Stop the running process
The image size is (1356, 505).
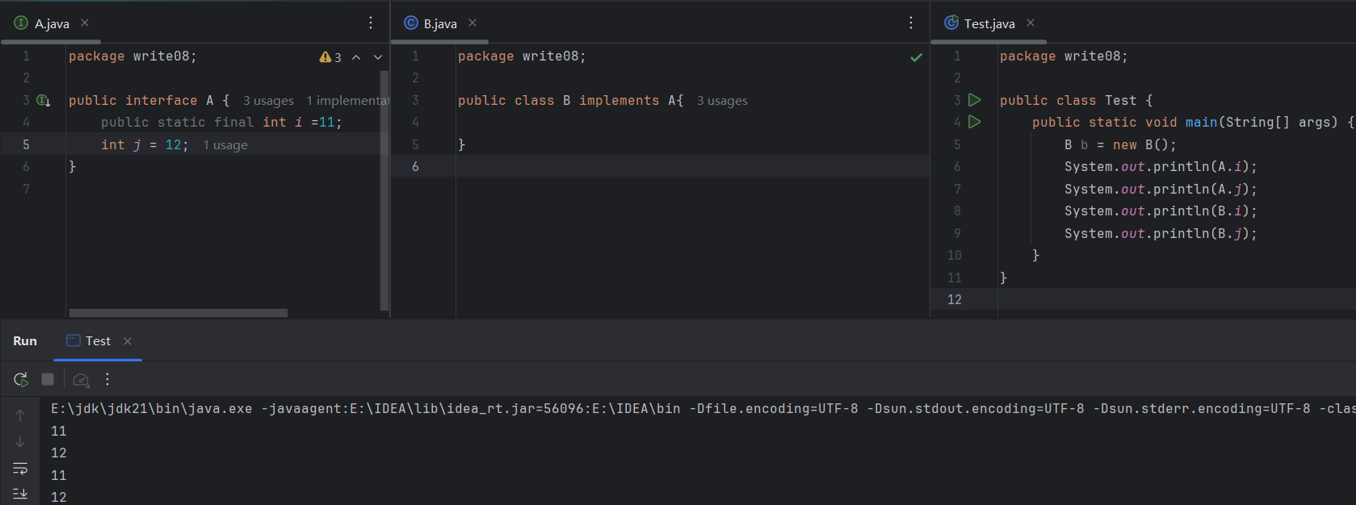click(48, 379)
